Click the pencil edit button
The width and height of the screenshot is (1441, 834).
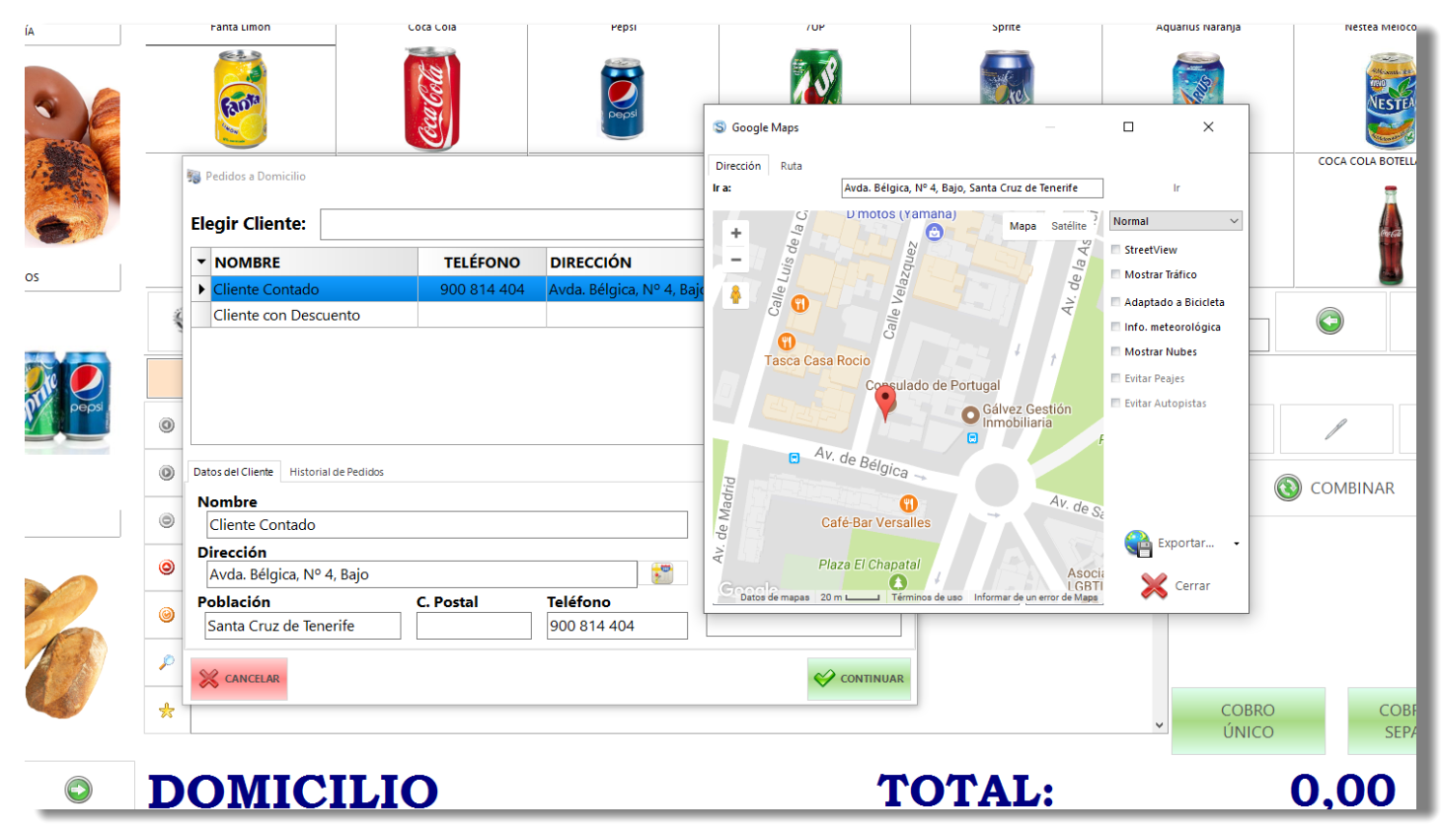point(1335,428)
